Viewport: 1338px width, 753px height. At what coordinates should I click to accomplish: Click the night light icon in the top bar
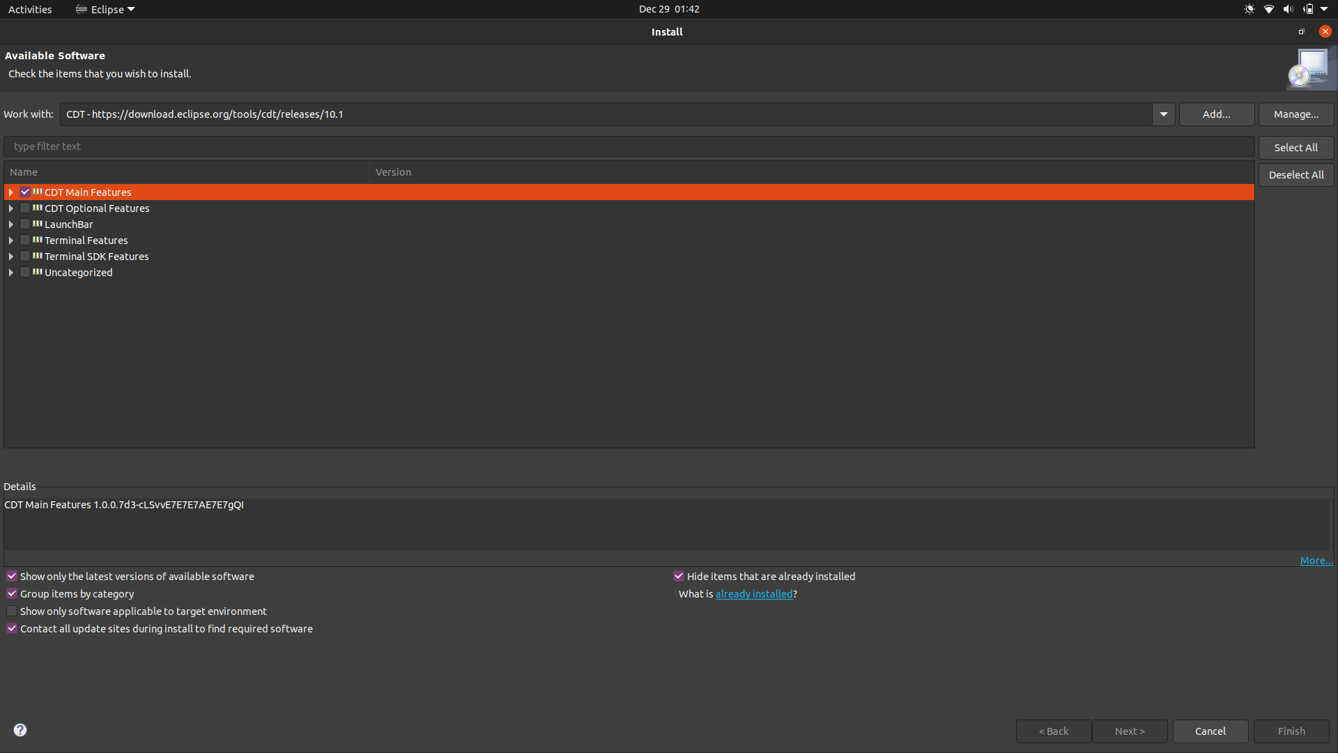(x=1249, y=9)
